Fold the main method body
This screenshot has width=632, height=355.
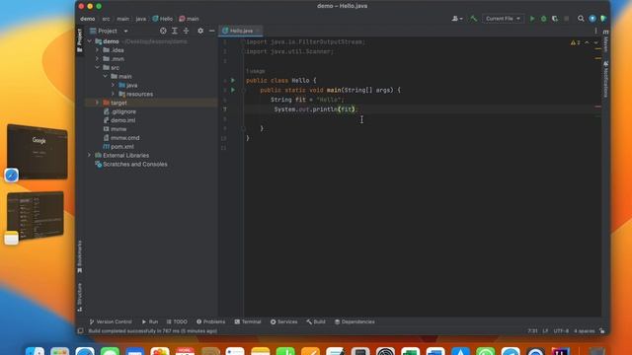coord(244,90)
